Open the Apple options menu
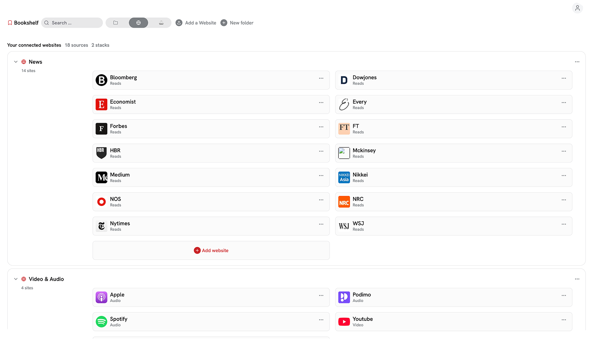Screen dimensions: 594x339 click(321, 296)
